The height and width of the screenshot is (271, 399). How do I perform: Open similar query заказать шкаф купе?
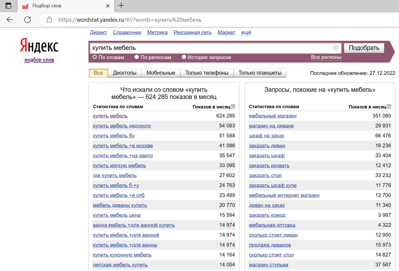pos(273,185)
